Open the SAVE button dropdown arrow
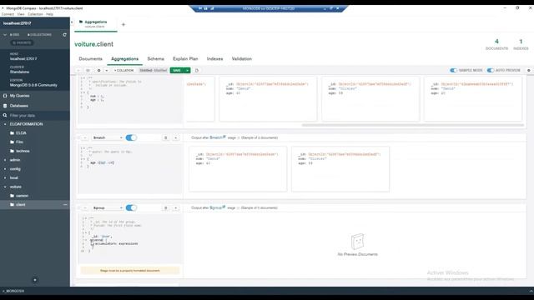Viewport: 534px width, 300px height. click(187, 70)
